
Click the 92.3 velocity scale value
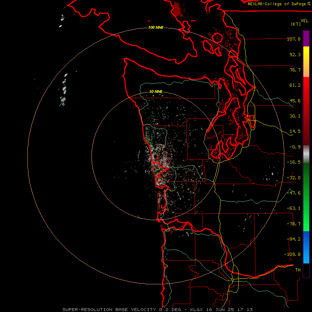tap(295, 54)
